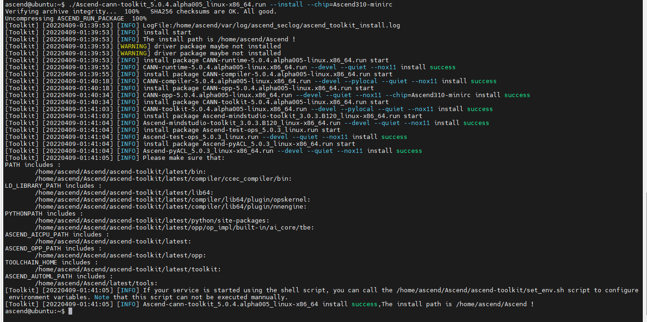Click green "success" on the CANN-toolkit line
This screenshot has height=322, width=647.
[x=480, y=109]
